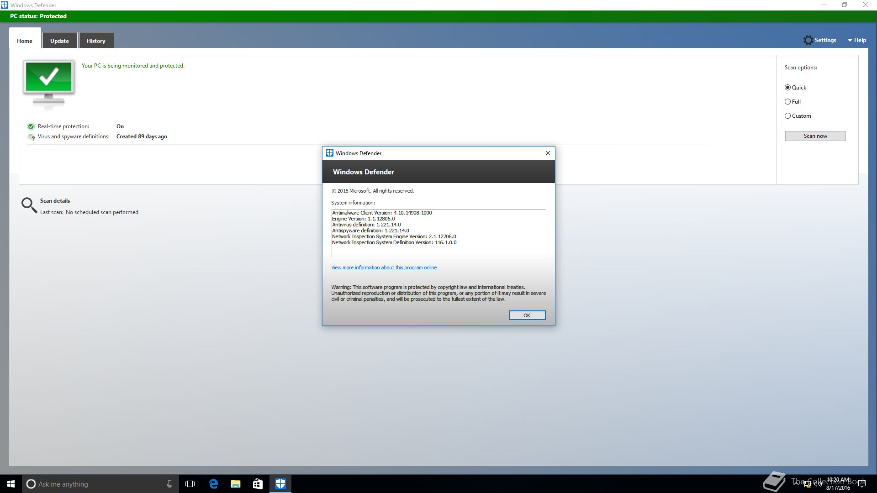877x493 pixels.
Task: Open Settings via the gear icon
Action: (808, 40)
